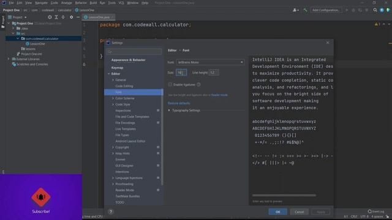Image resolution: width=392 pixels, height=220 pixels.
Task: Select Appearance & Behavior category
Action: pyautogui.click(x=128, y=60)
